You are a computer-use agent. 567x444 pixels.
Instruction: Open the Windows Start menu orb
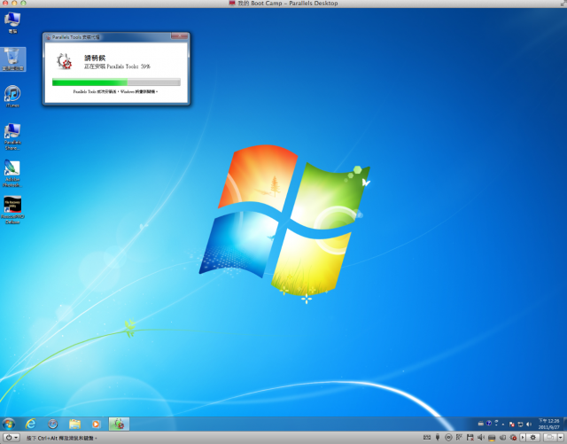(x=9, y=424)
